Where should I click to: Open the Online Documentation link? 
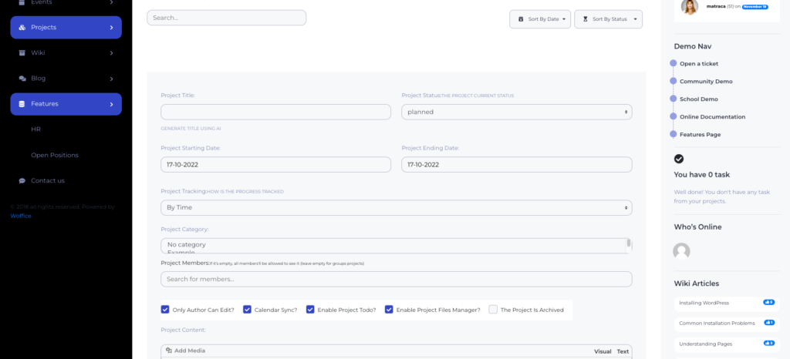coord(712,116)
